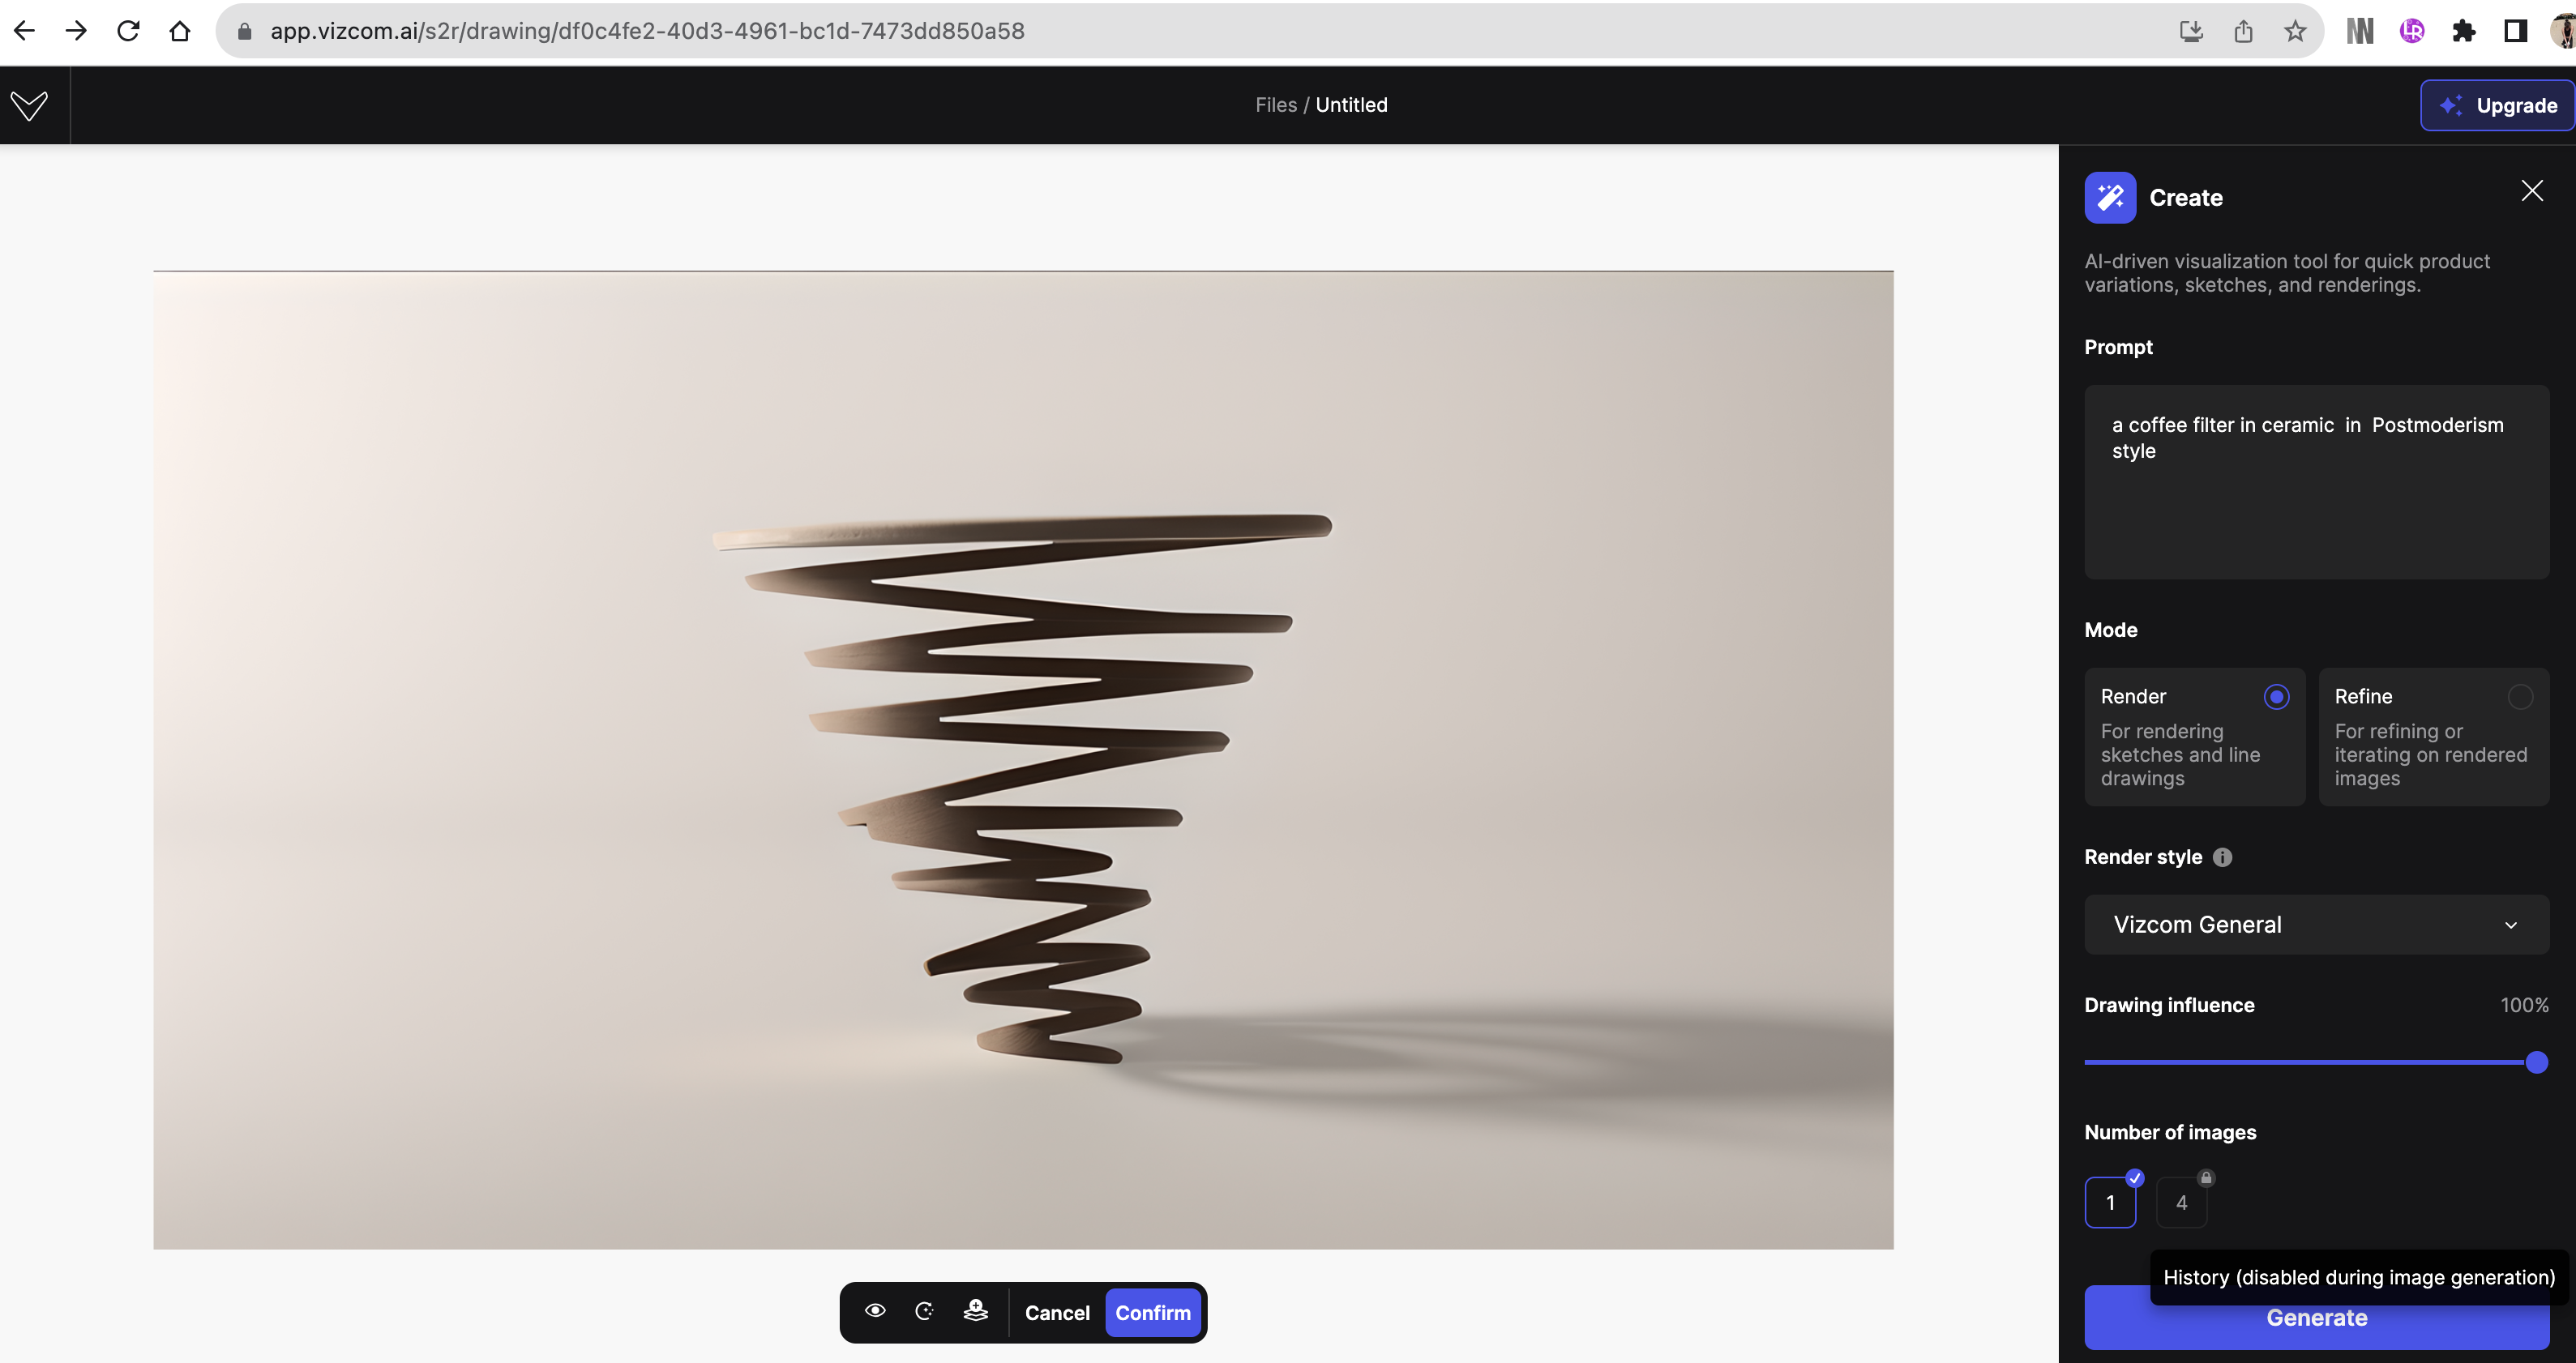Click the add-as-new-layer icon
Image resolution: width=2576 pixels, height=1363 pixels.
pos(976,1311)
